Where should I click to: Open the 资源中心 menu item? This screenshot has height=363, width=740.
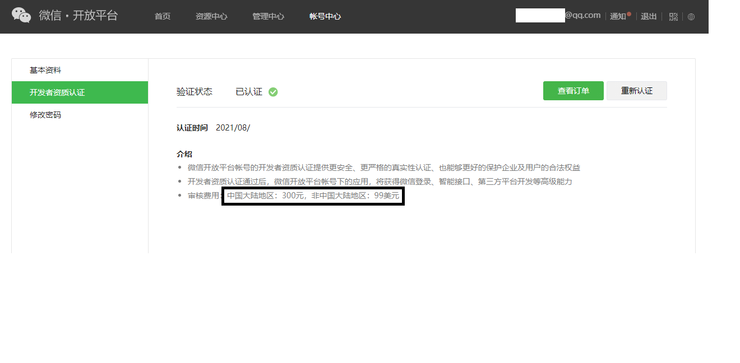tap(211, 16)
